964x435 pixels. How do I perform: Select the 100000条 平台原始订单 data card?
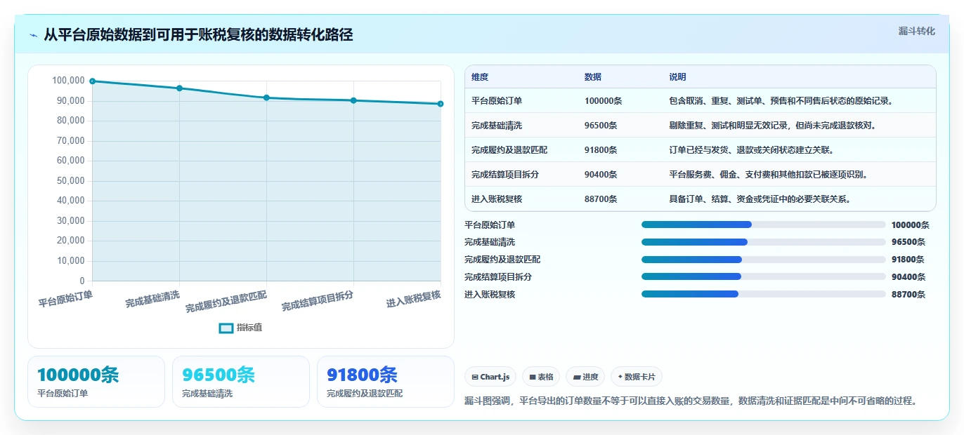pos(96,382)
